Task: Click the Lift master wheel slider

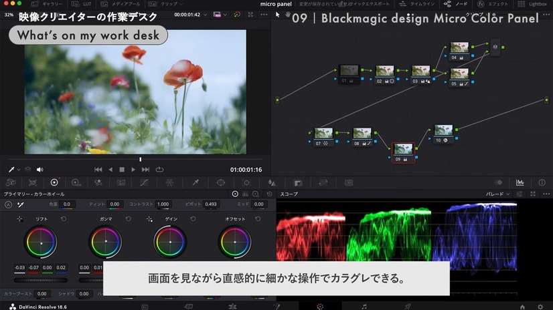Action: 41,280
